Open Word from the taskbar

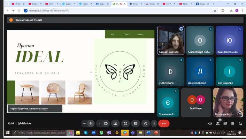[148, 133]
